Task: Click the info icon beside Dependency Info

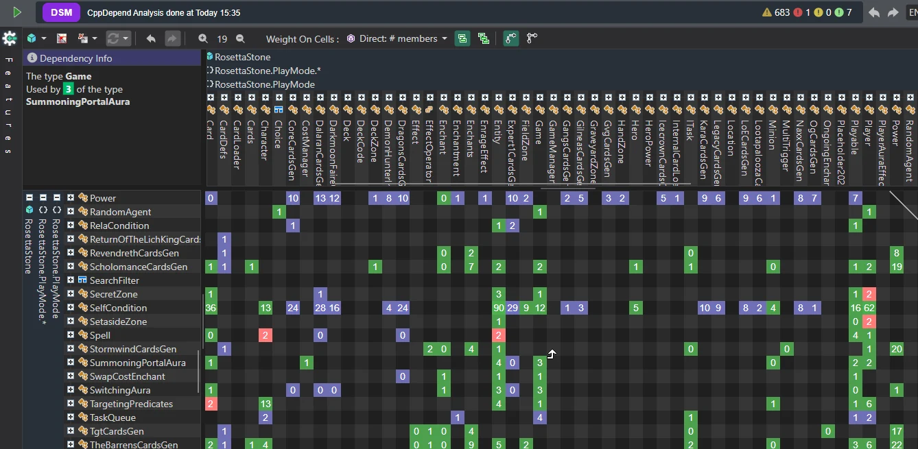Action: coord(32,58)
